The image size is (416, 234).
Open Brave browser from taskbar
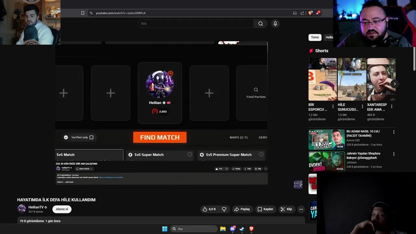click(252, 229)
